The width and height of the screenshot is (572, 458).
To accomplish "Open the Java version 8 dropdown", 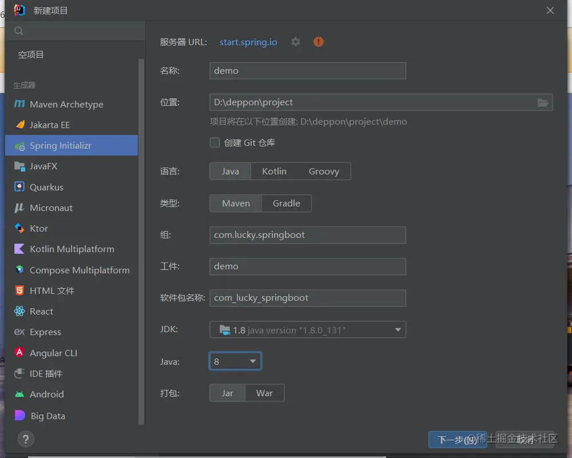I will coord(235,361).
